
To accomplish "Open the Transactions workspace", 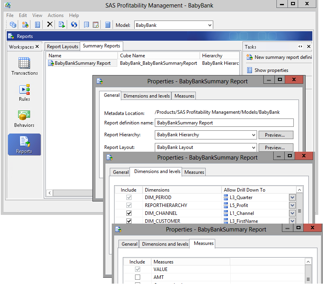I will pos(24,66).
